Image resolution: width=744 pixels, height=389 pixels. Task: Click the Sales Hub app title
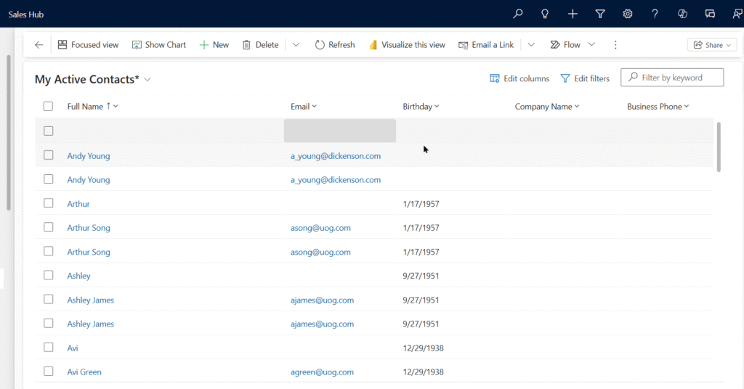click(26, 15)
